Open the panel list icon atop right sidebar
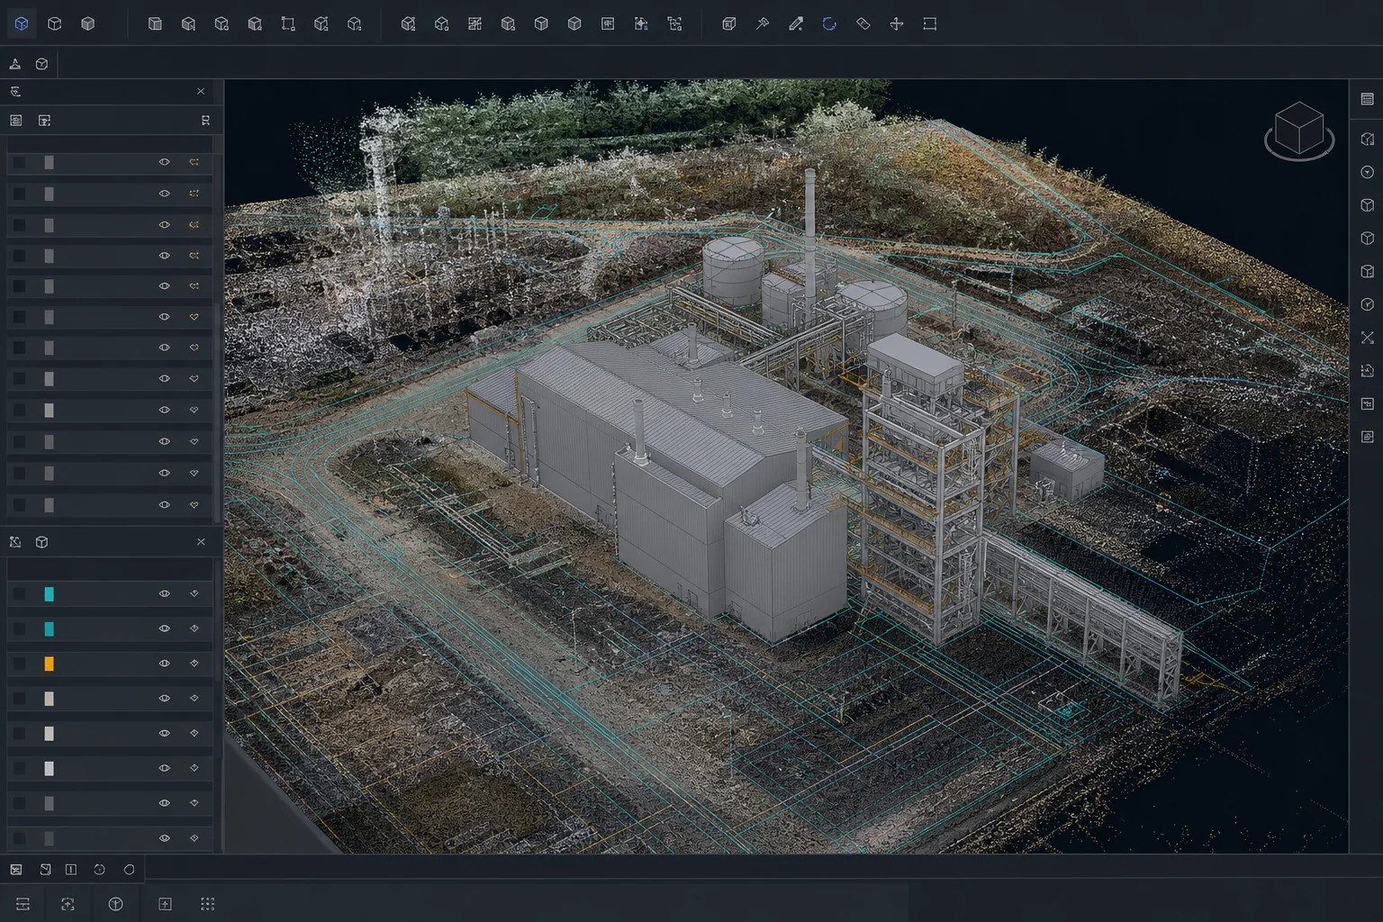The image size is (1383, 922). 1367,99
